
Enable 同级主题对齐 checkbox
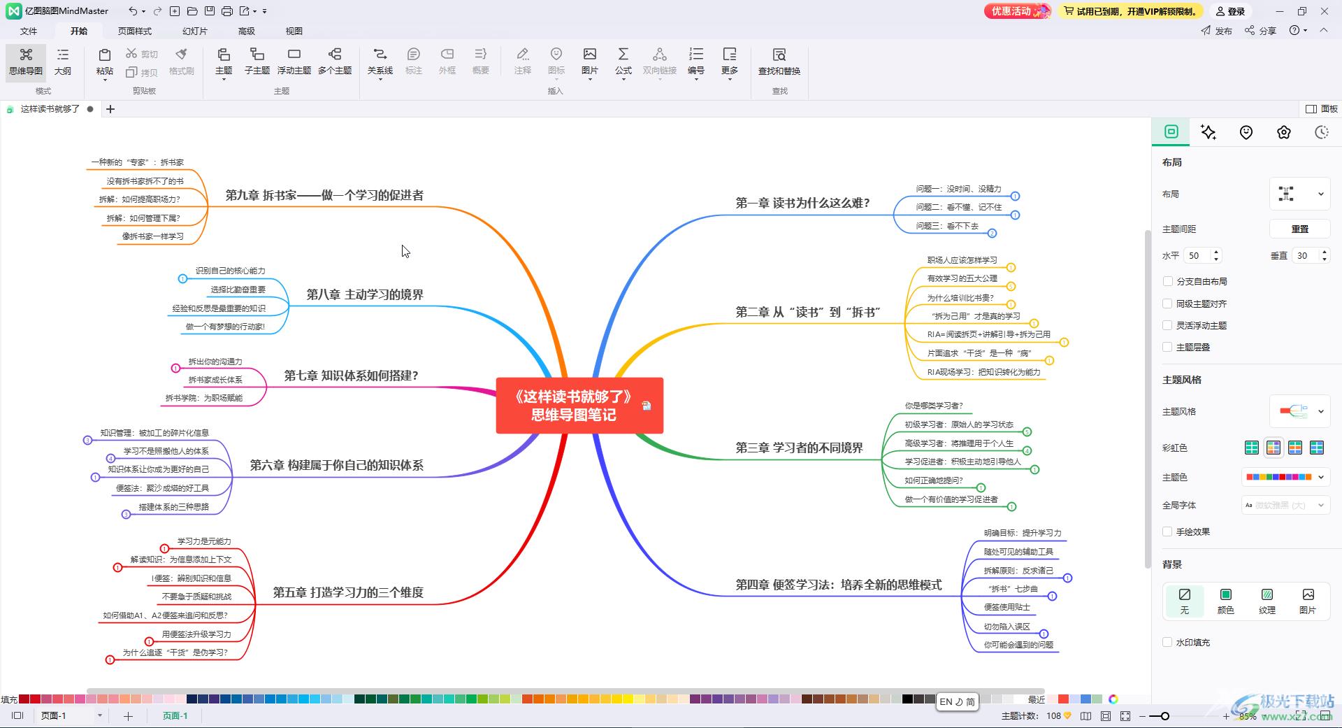[1167, 304]
